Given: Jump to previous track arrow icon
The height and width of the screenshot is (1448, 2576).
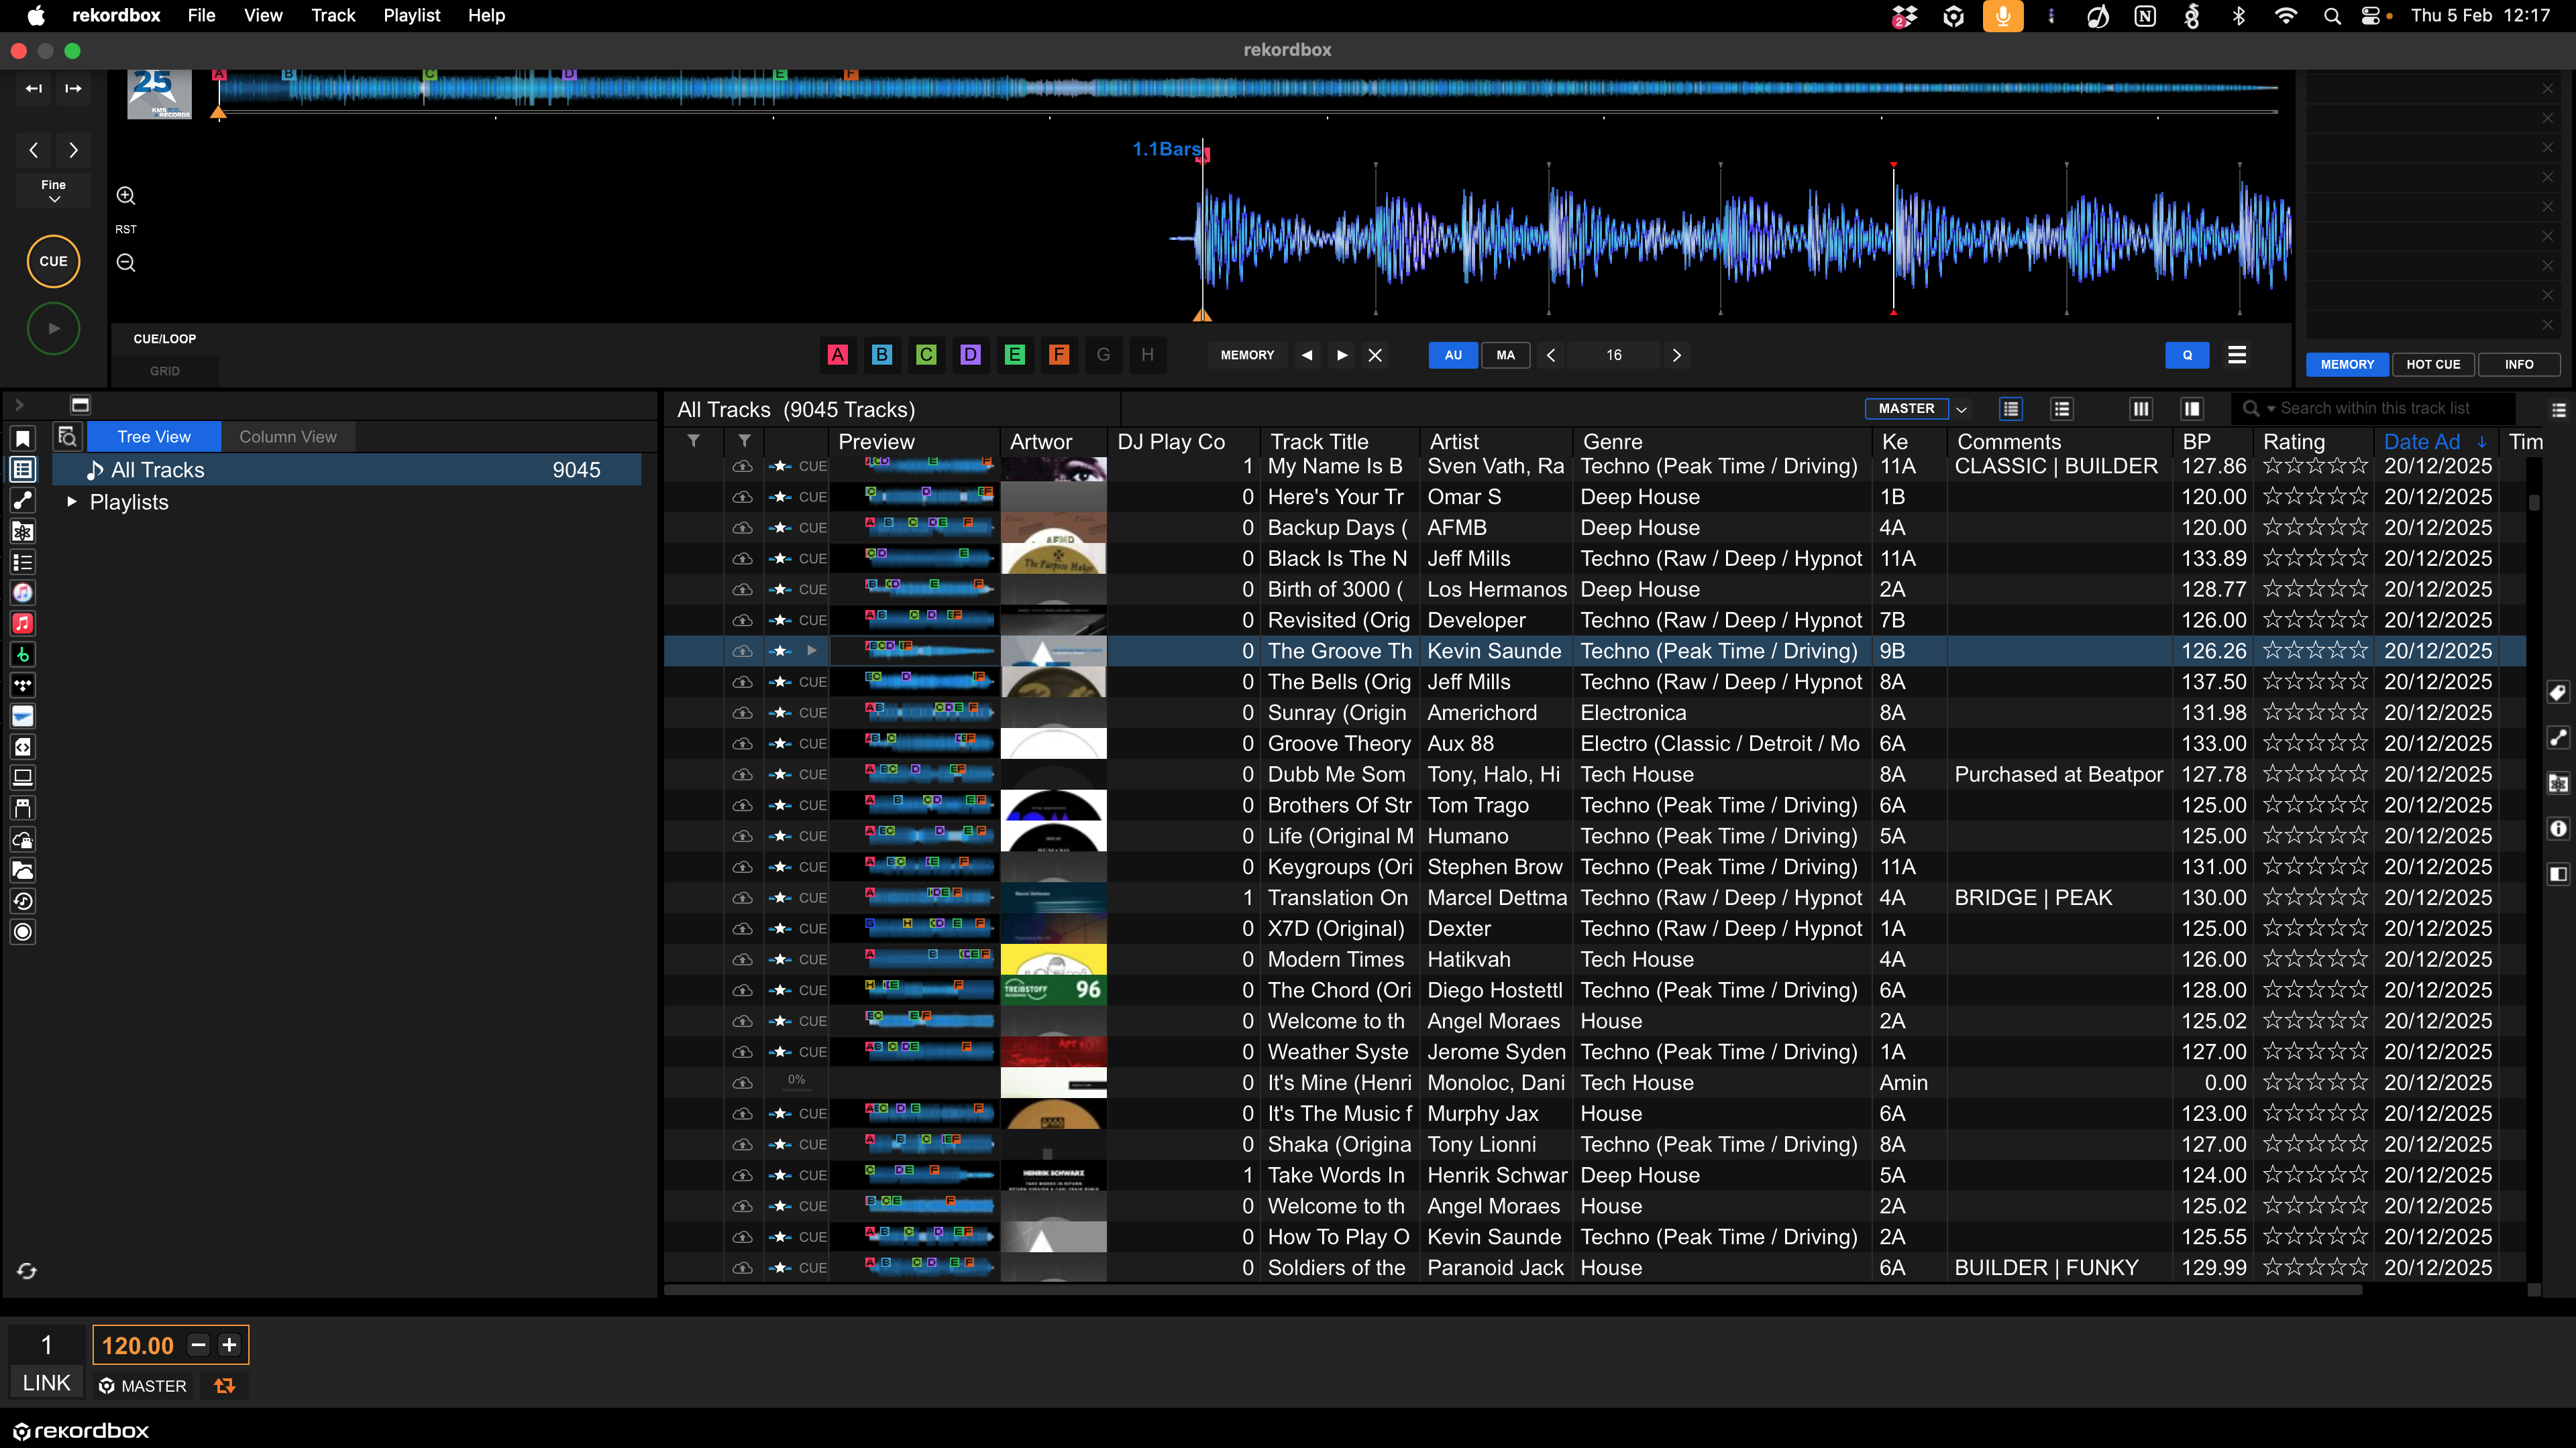Looking at the screenshot, I should pos(34,89).
